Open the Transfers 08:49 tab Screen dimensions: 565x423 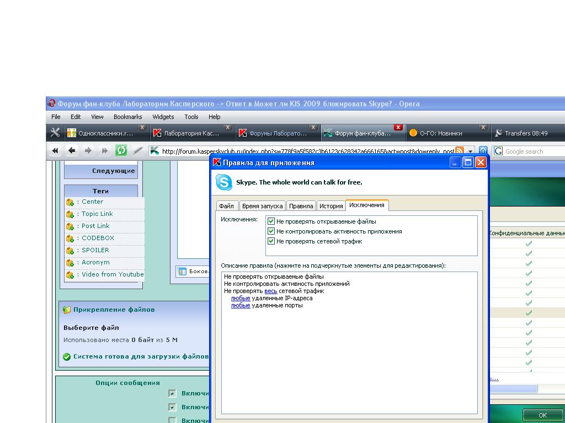(x=526, y=133)
